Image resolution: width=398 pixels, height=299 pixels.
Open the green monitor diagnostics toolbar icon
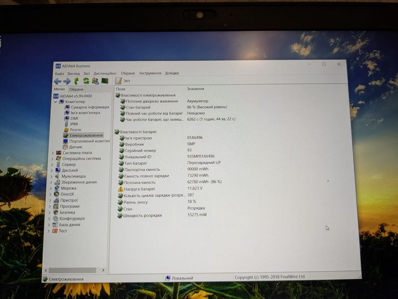pyautogui.click(x=105, y=81)
